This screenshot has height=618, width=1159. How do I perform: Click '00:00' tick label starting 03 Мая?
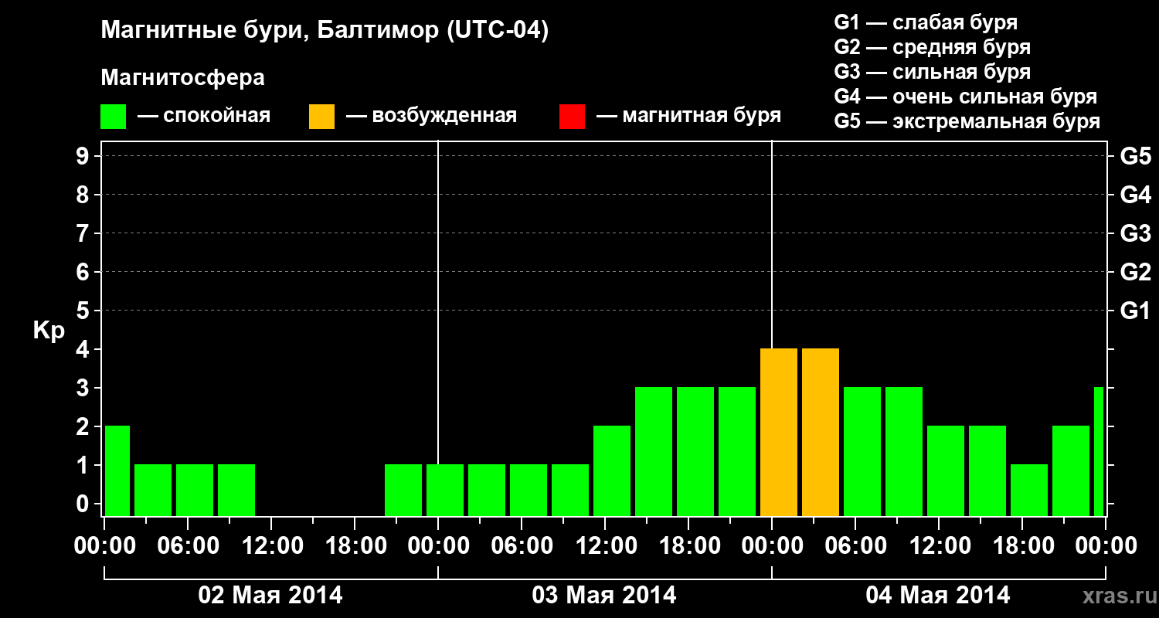(438, 545)
